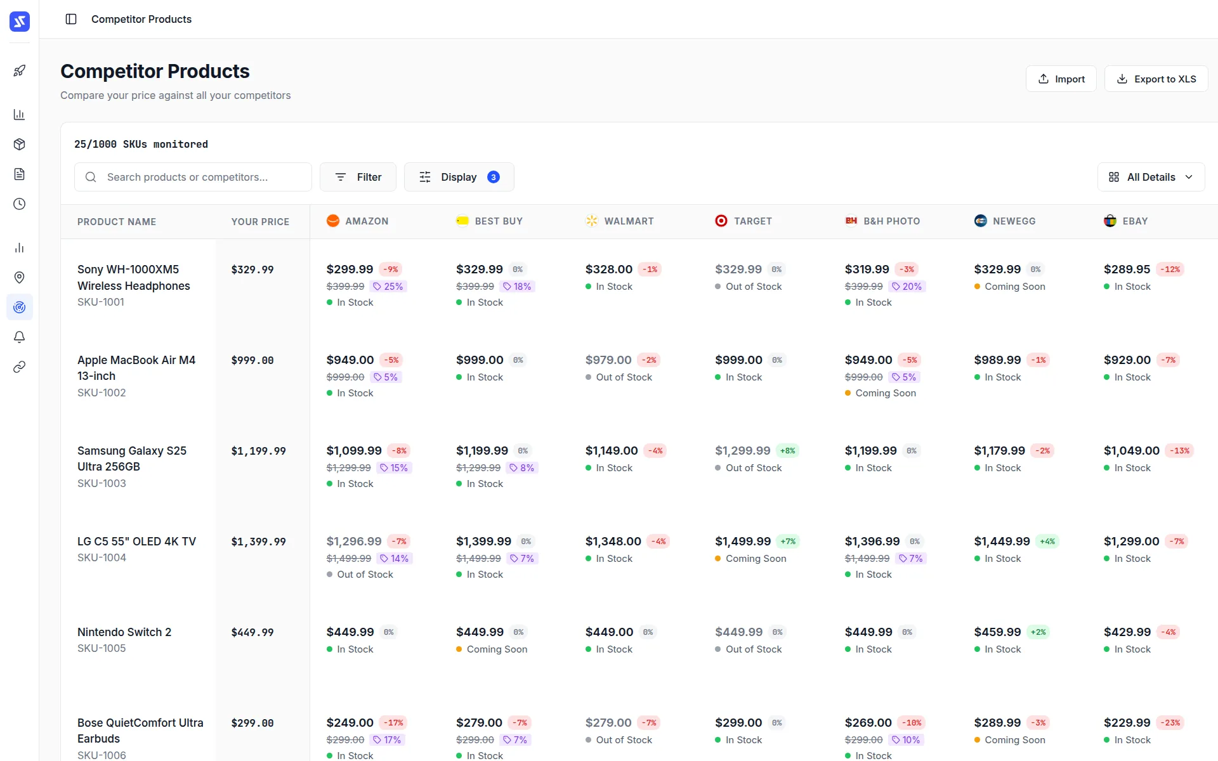Click the Best Buy tag logo icon
Screen dimensions: 1218x761
462,221
